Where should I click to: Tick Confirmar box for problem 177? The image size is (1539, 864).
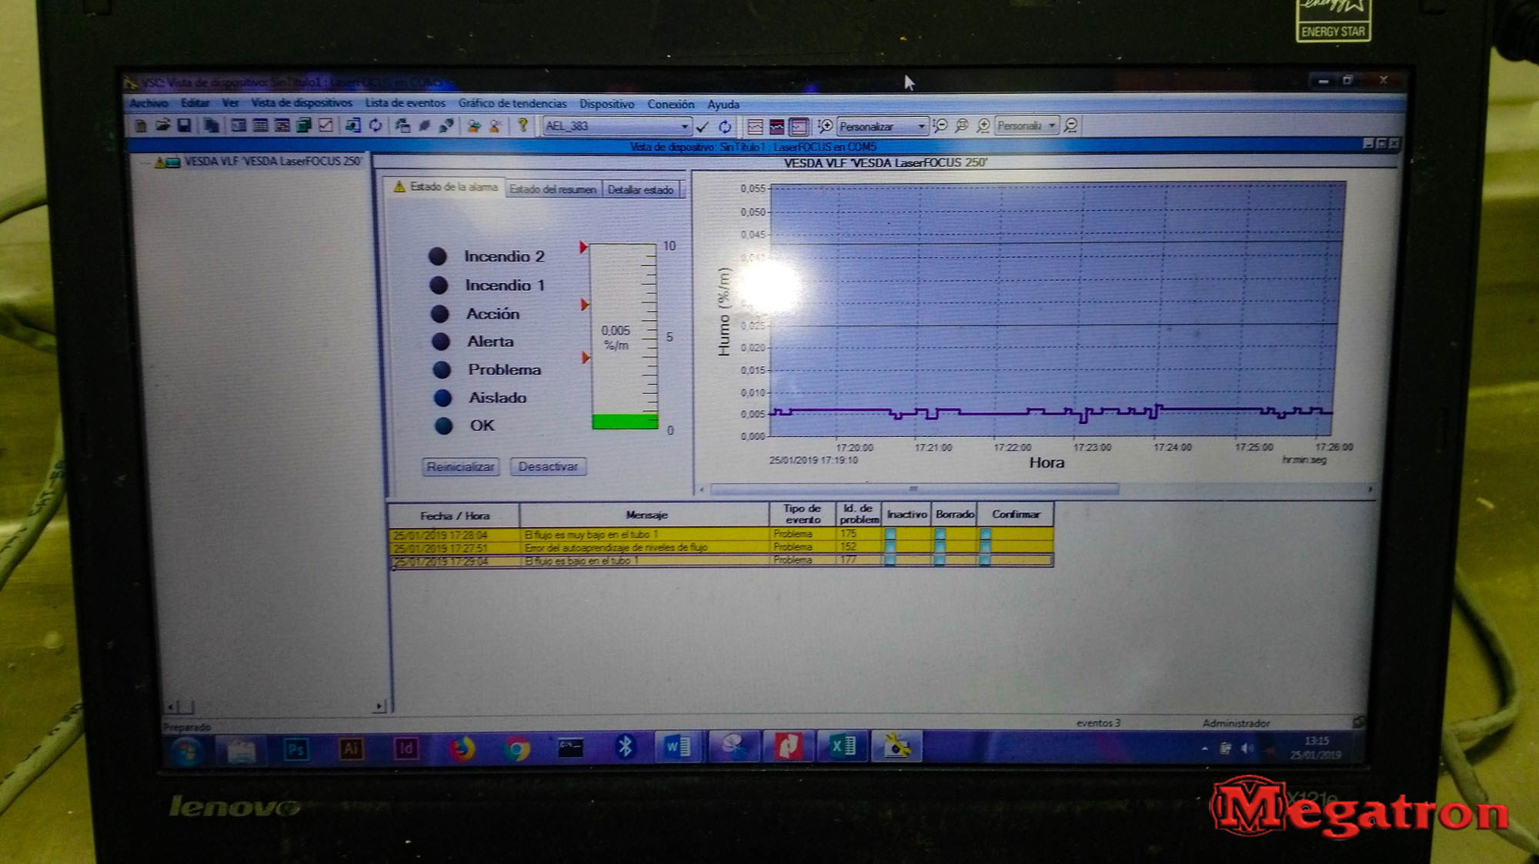pyautogui.click(x=985, y=560)
